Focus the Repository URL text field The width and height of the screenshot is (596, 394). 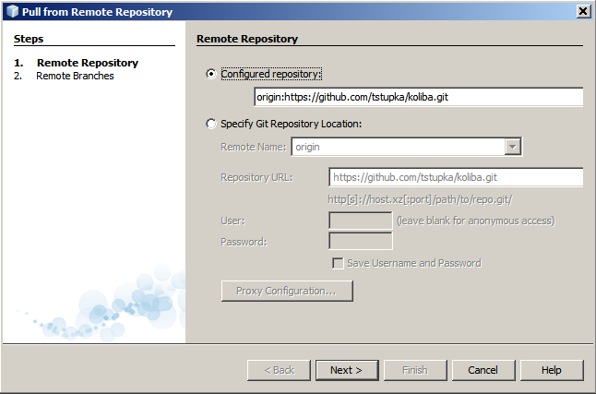[456, 177]
